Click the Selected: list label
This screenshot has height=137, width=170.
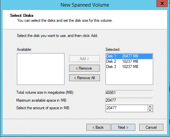point(113,50)
